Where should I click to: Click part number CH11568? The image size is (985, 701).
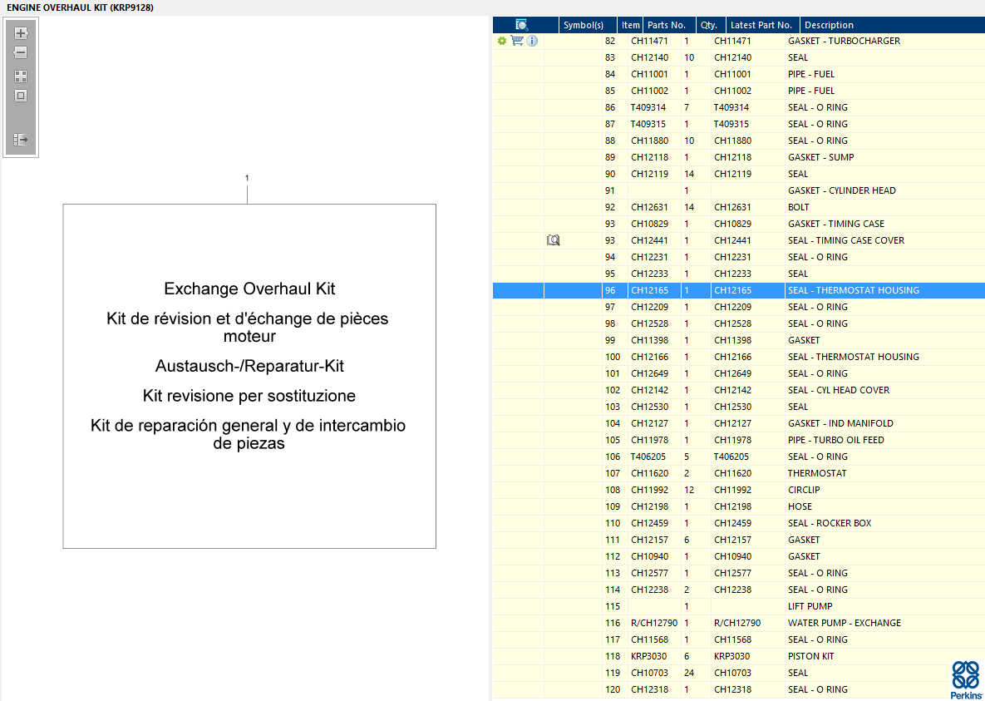(649, 639)
